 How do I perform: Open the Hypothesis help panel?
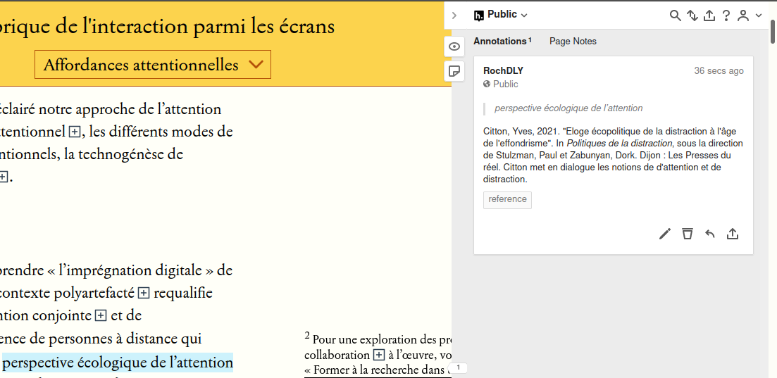coord(726,15)
